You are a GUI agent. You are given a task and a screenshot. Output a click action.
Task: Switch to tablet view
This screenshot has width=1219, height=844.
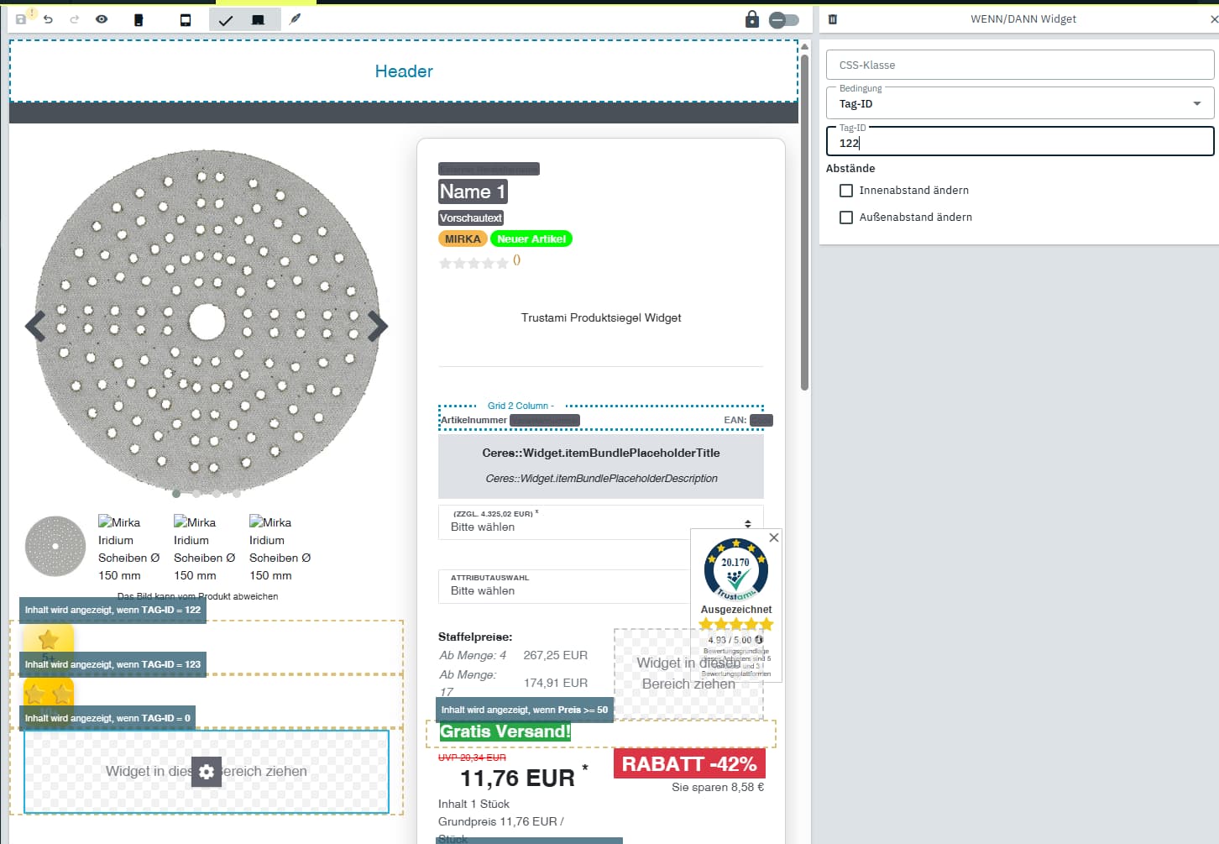point(186,19)
